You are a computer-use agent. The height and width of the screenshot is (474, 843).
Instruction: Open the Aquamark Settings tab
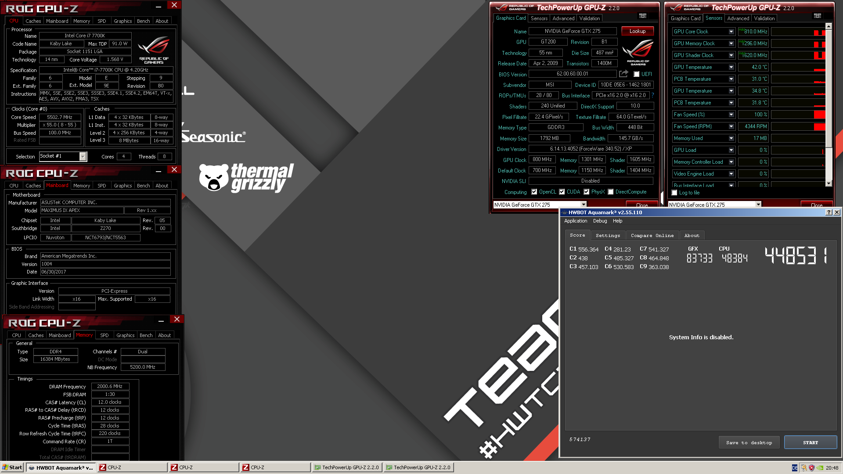pyautogui.click(x=608, y=236)
